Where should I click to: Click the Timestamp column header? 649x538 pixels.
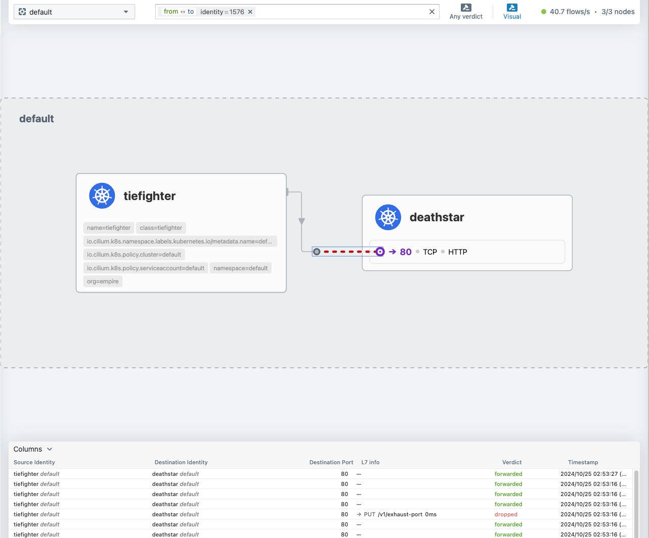click(x=583, y=462)
